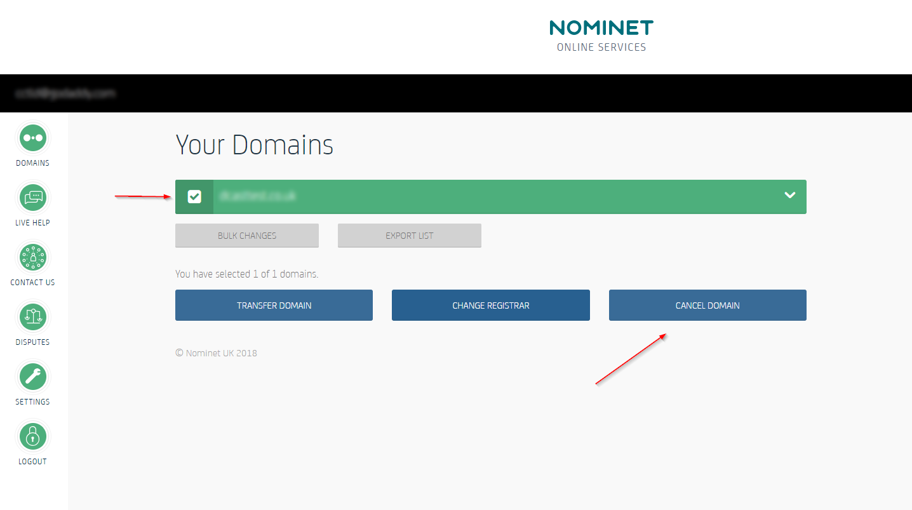Uncheck the selected domain checkbox
The width and height of the screenshot is (912, 510).
coord(194,197)
